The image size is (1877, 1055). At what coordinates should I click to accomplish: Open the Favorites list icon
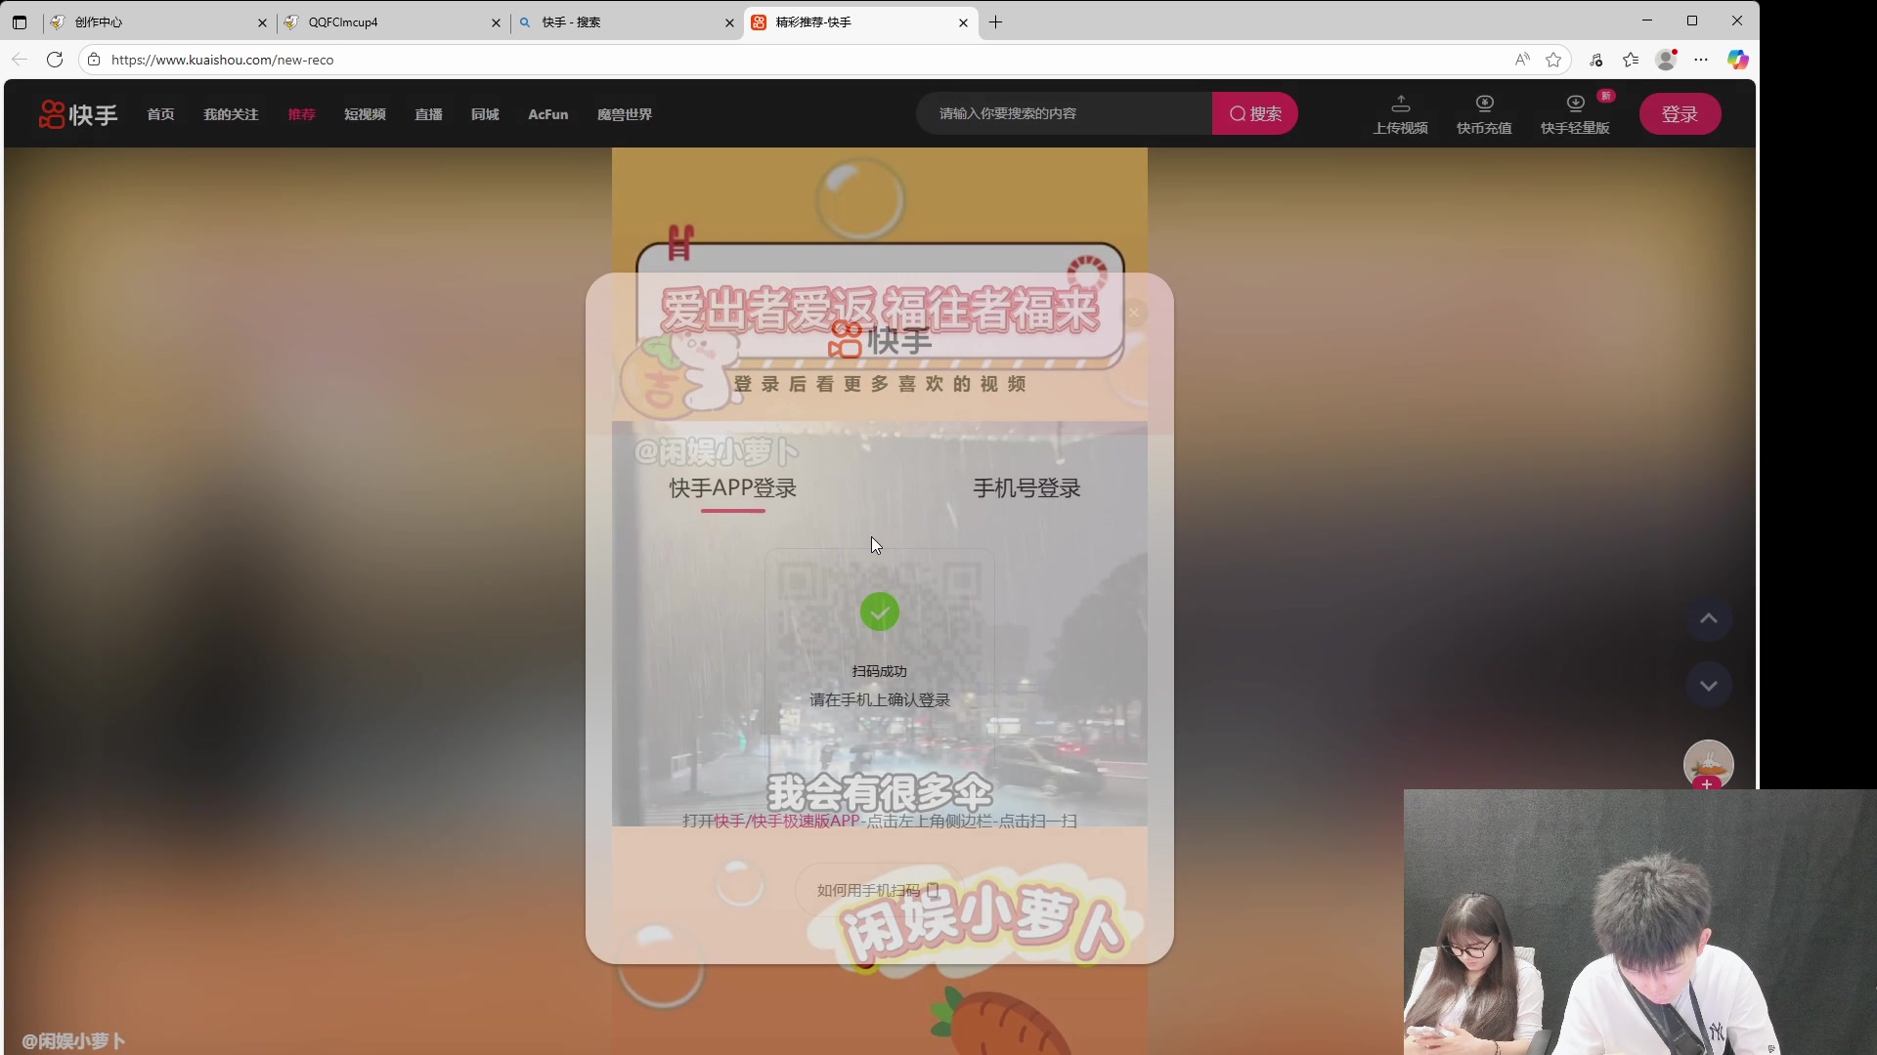tap(1631, 60)
